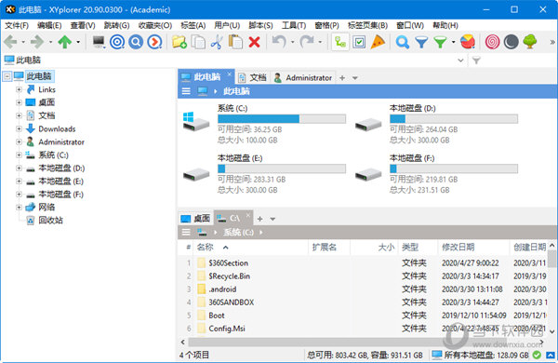Toggle the folder tree panel icon
Viewport: 558px width, 363px height.
click(340, 42)
